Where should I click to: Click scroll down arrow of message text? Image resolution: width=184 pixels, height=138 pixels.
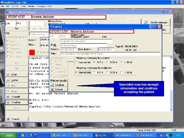(x=171, y=110)
